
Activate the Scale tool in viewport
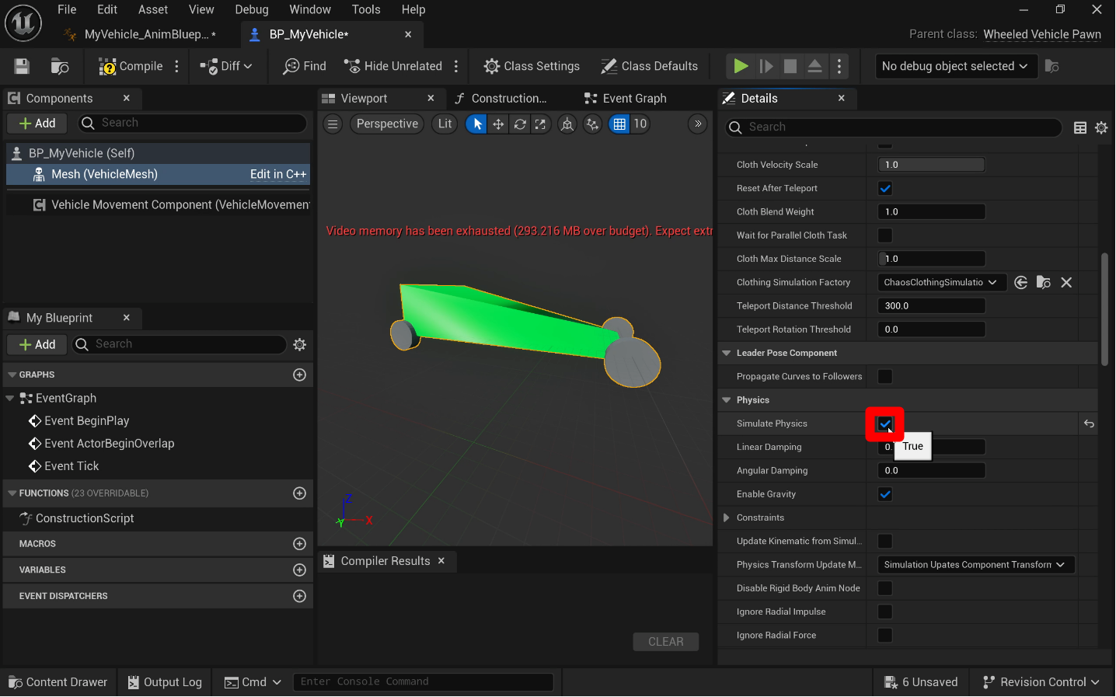tap(540, 124)
